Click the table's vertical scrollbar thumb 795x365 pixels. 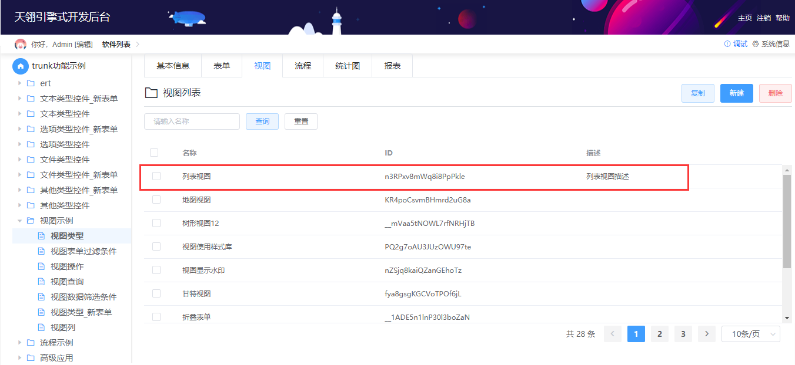pyautogui.click(x=787, y=220)
